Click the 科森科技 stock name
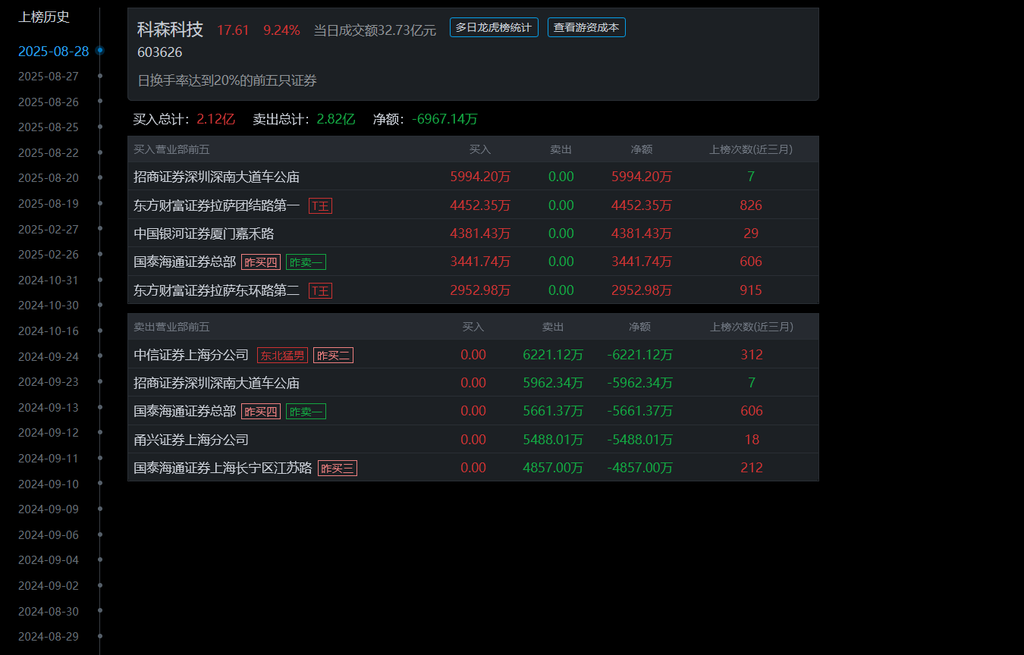 click(171, 30)
